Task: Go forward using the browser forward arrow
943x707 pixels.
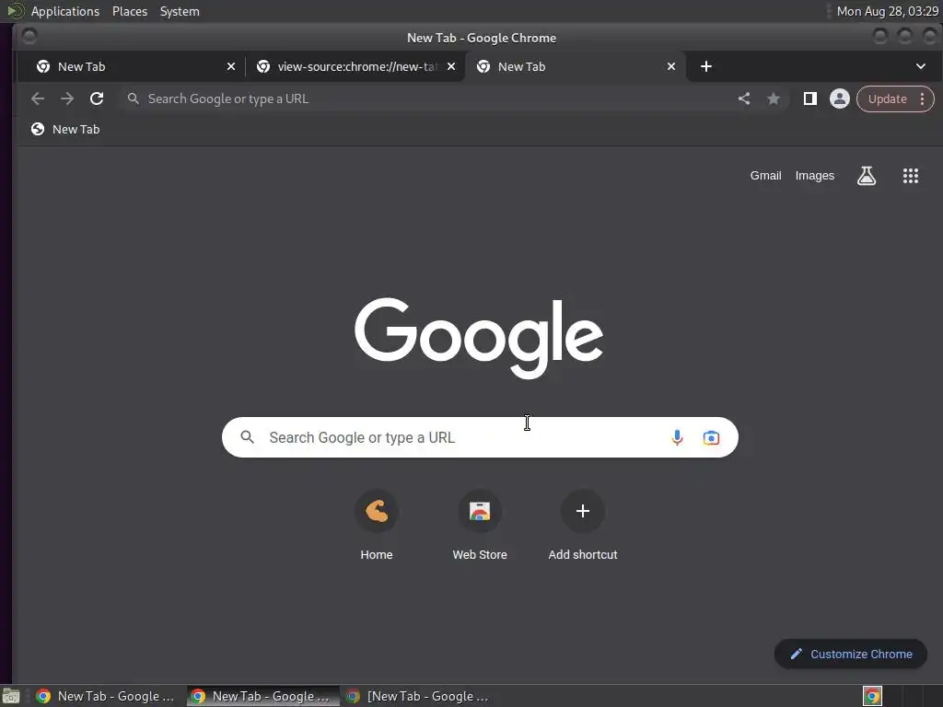Action: (x=66, y=99)
